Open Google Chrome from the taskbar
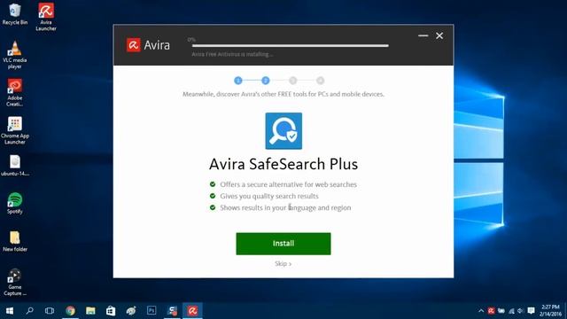The image size is (567, 319). (70, 311)
